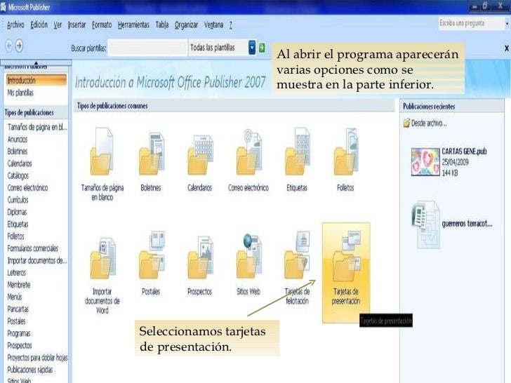The height and width of the screenshot is (383, 511).
Task: Open the Edición menu
Action: coord(39,25)
